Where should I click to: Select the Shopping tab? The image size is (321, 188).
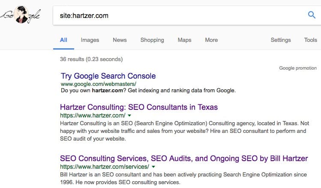pyautogui.click(x=152, y=40)
